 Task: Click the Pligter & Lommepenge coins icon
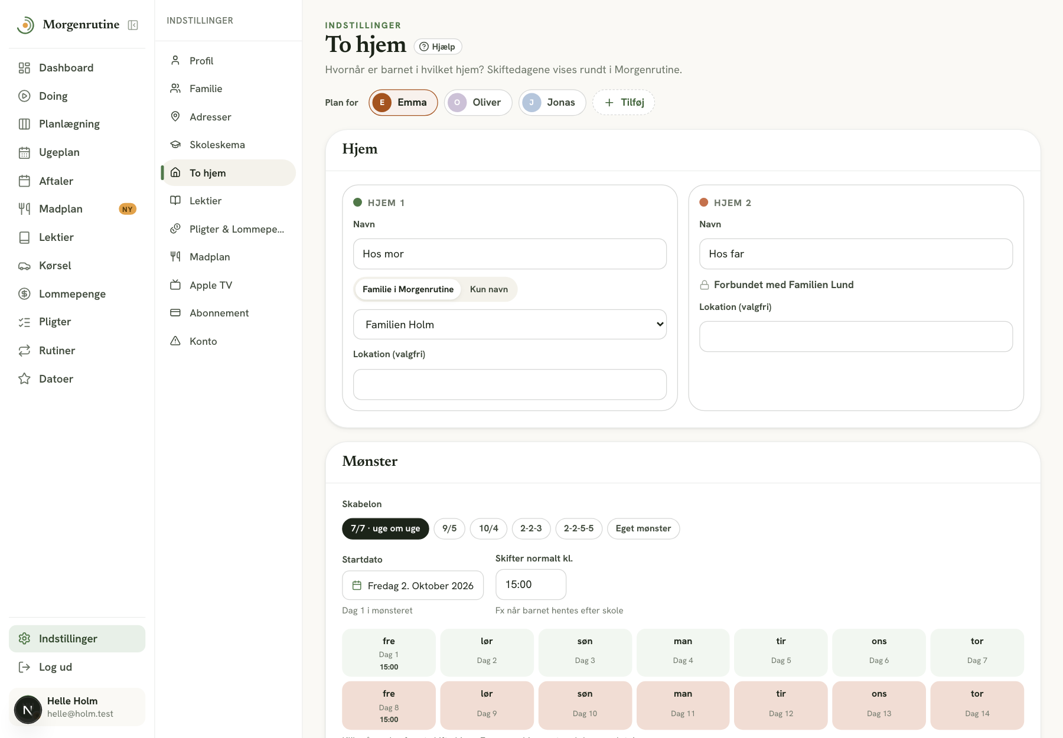(175, 228)
